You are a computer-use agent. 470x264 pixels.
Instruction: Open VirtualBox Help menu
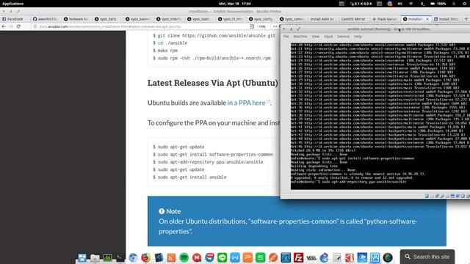point(358,36)
